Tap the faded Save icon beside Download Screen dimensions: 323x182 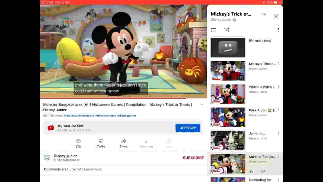pyautogui.click(x=169, y=141)
